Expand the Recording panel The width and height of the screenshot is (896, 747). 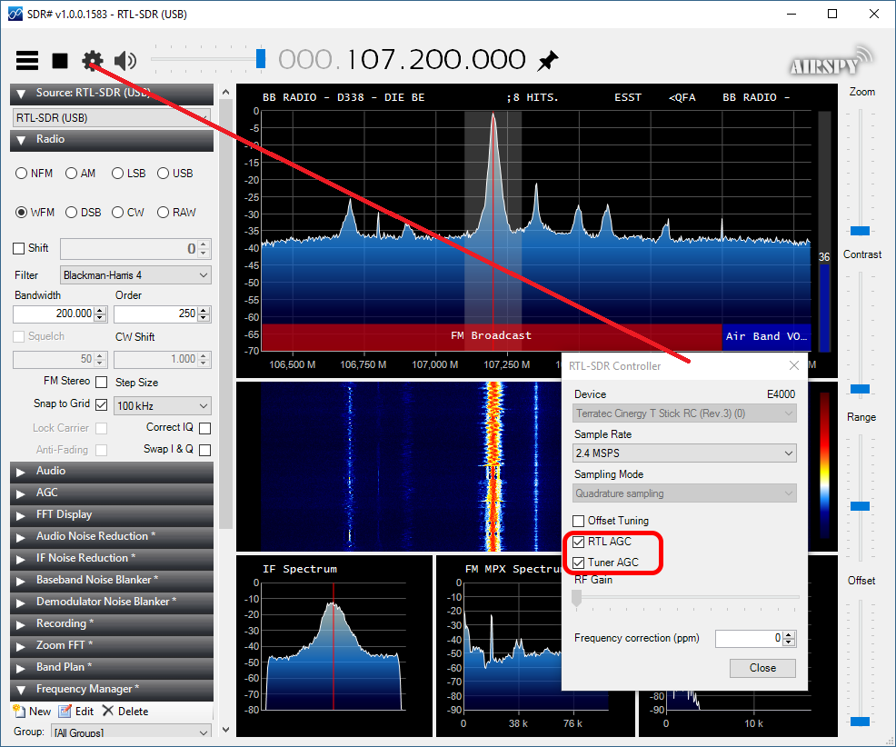click(112, 624)
